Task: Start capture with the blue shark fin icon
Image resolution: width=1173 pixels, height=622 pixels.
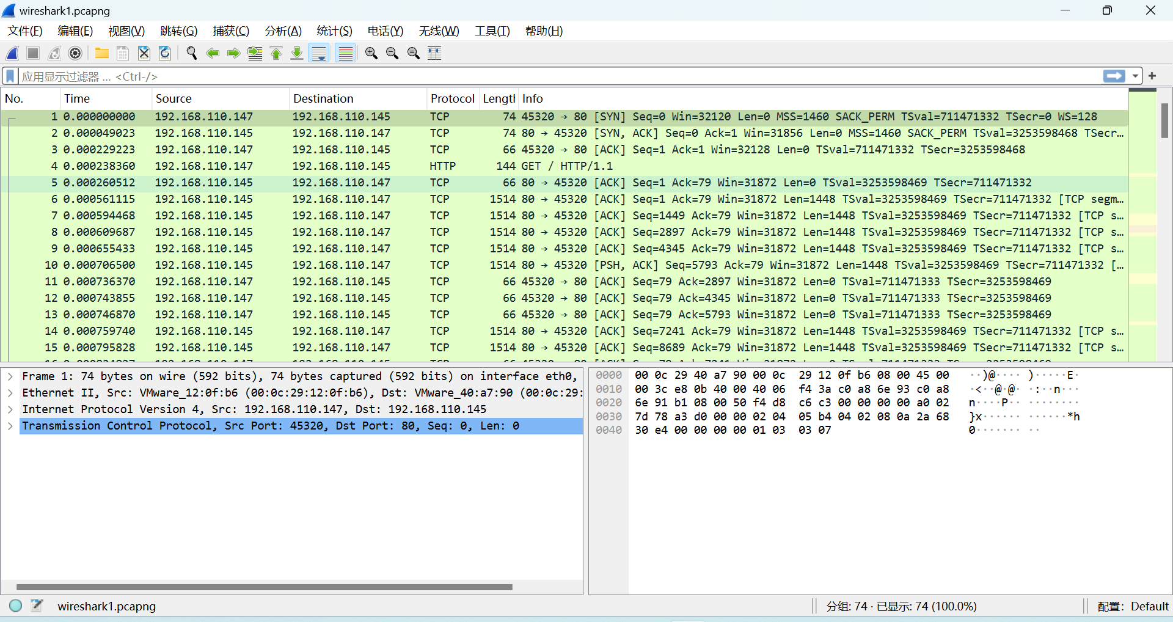Action: coord(12,53)
